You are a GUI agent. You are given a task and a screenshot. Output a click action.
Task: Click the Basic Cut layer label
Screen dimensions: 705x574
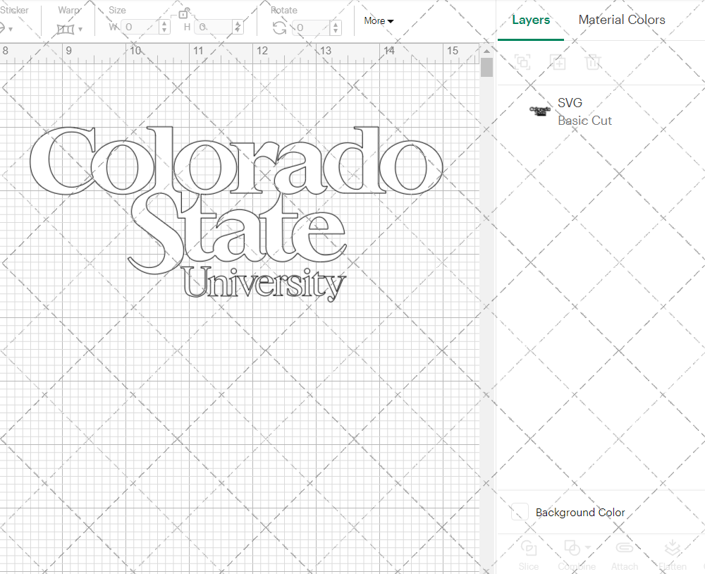[x=584, y=121]
